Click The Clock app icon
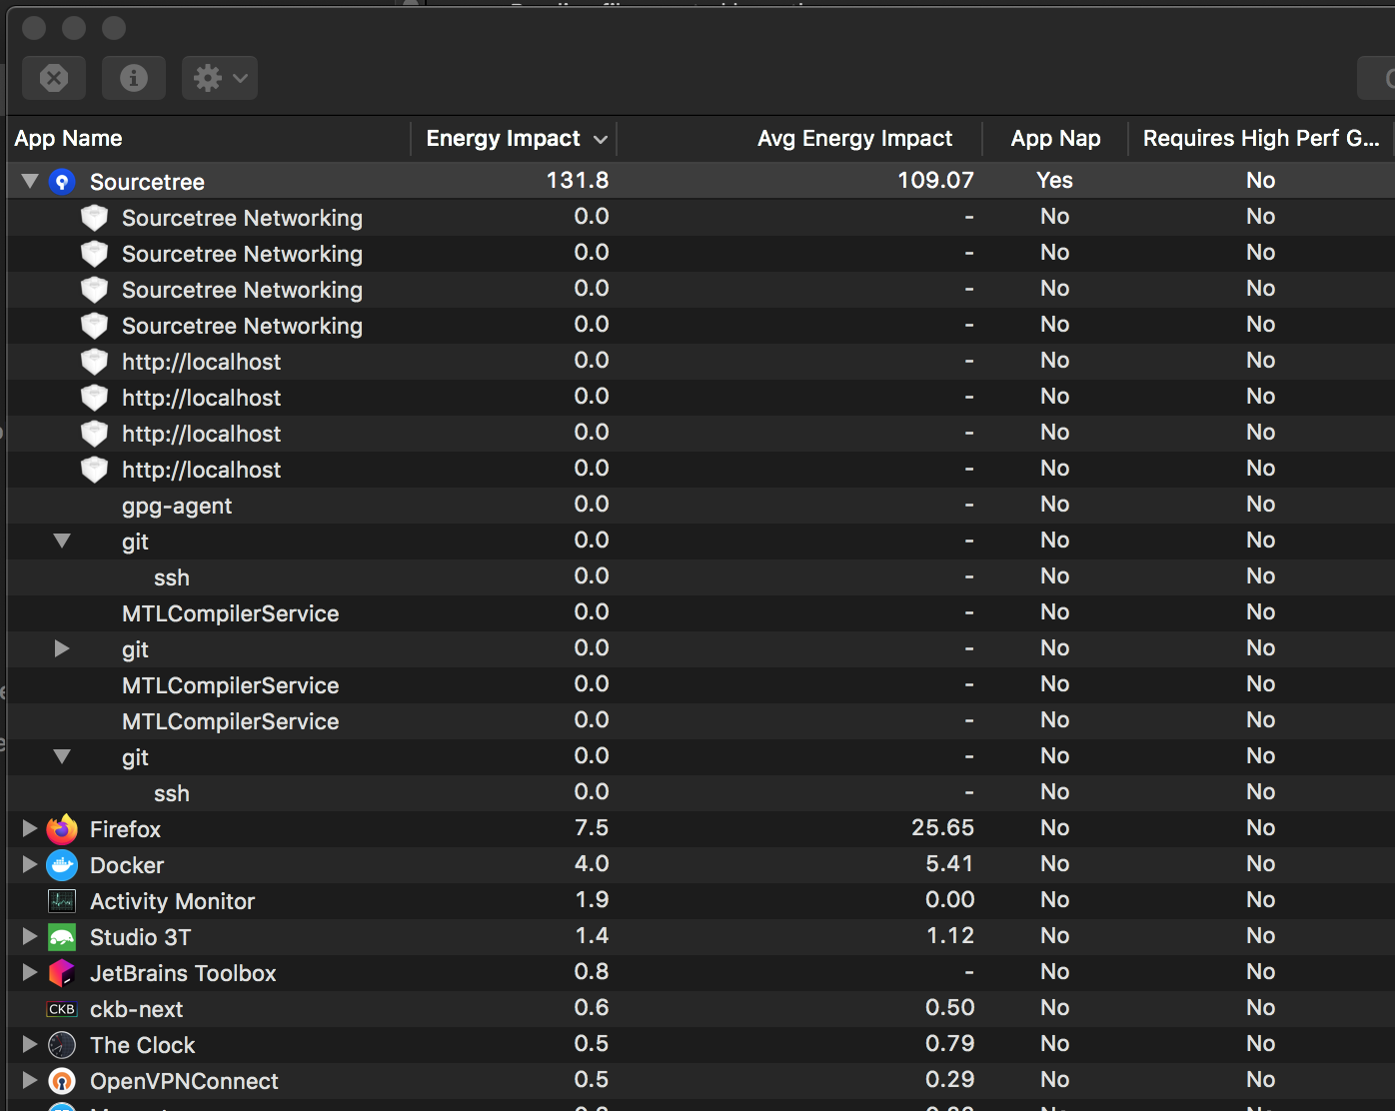This screenshot has height=1111, width=1395. pyautogui.click(x=62, y=1045)
